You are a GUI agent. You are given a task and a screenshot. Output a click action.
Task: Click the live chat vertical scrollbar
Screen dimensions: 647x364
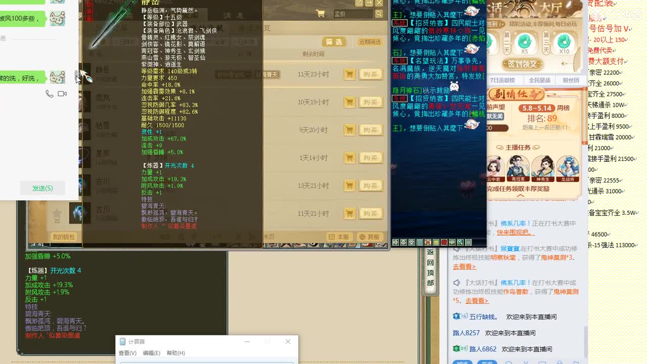586,341
